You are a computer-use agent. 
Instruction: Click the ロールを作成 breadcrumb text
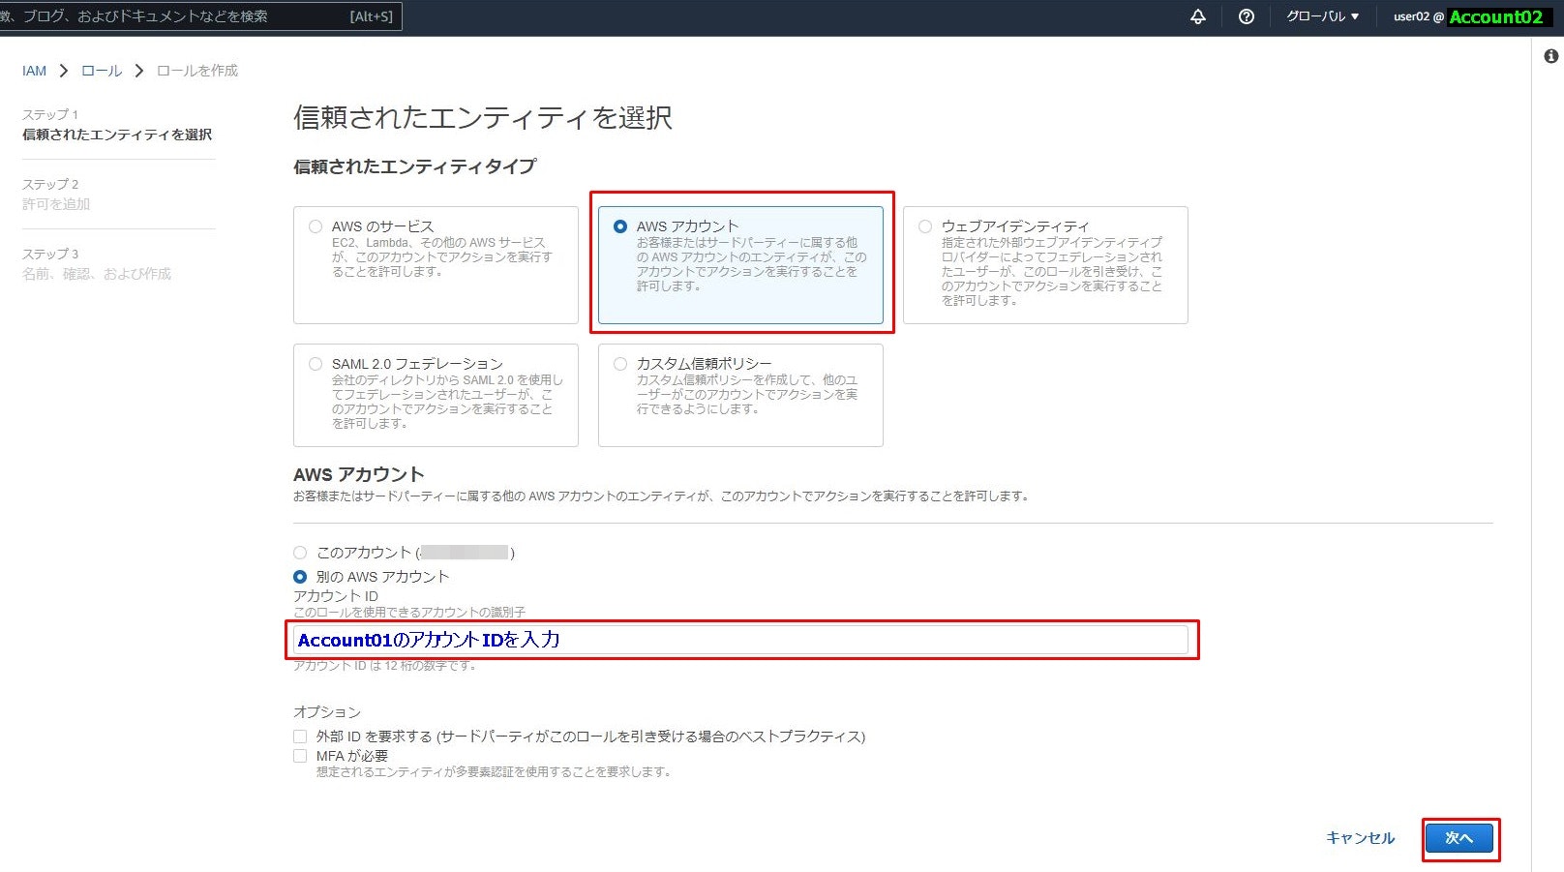pos(197,71)
